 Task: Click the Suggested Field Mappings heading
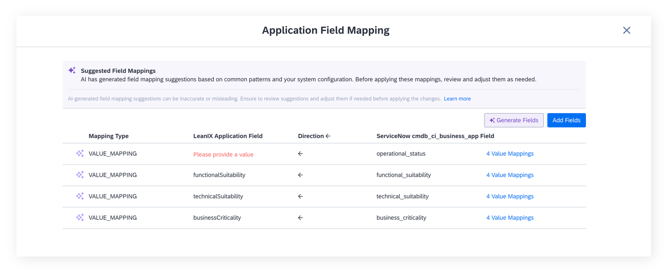click(x=118, y=71)
